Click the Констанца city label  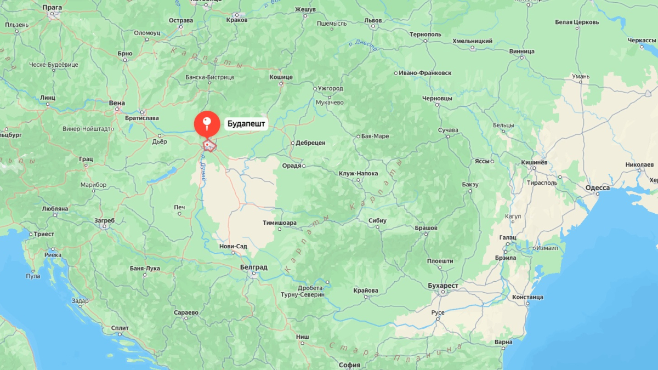(527, 297)
